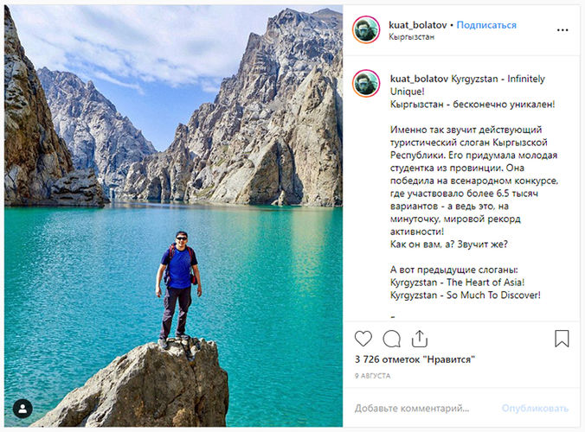Save the post with the bookmark icon
Image resolution: width=585 pixels, height=432 pixels.
click(x=562, y=339)
